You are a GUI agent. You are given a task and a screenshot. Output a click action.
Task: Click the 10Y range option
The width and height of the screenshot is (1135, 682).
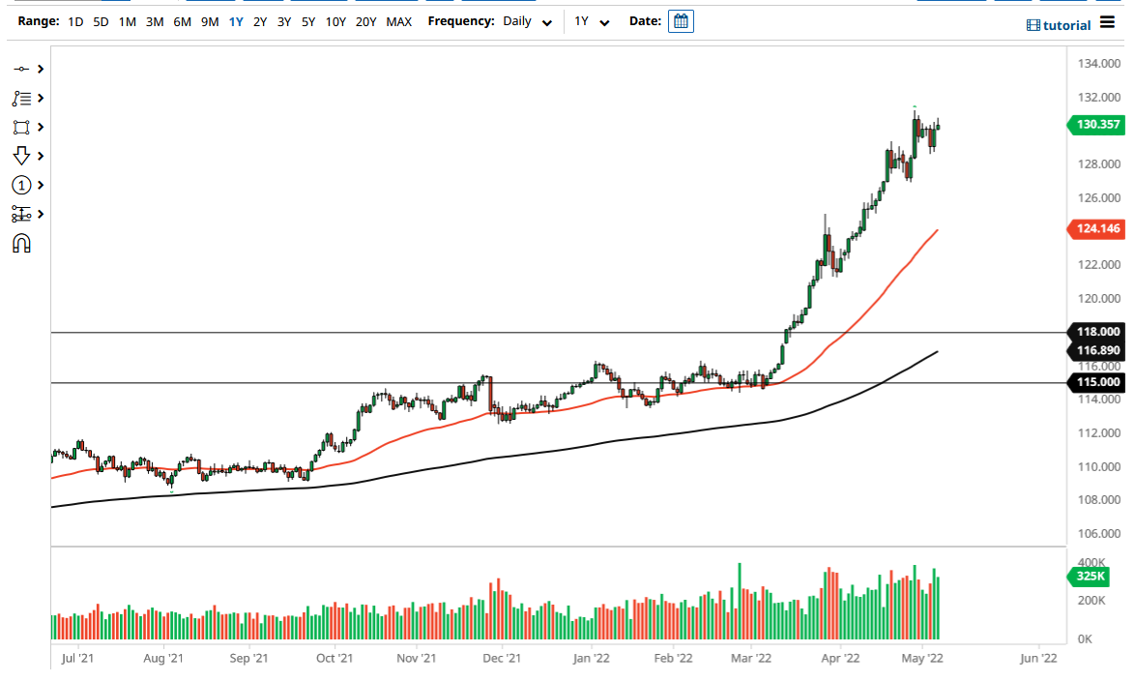[x=335, y=20]
